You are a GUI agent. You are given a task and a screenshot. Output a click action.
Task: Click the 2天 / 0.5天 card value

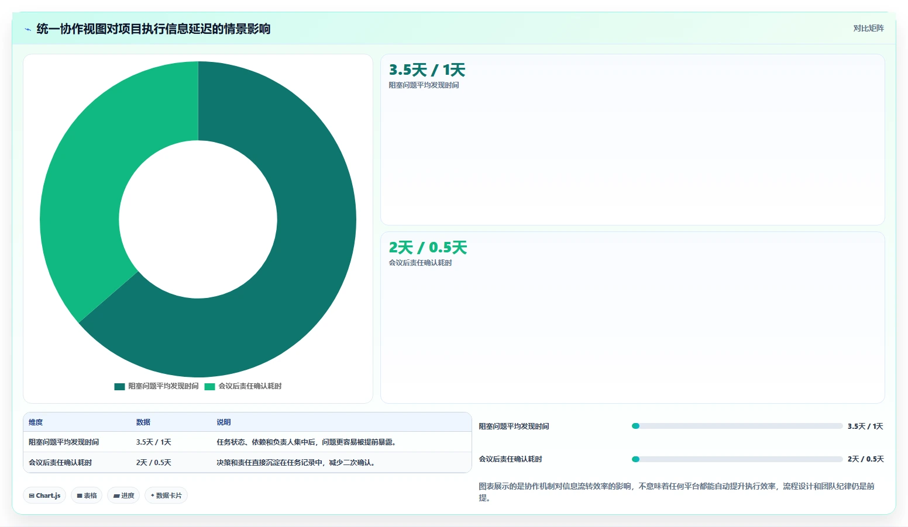tap(428, 248)
